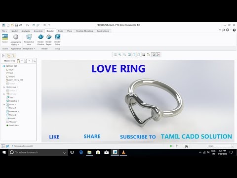Click the Zoom In icon in graphics toolbar
Viewport: 237px width, 178px height.
click(120, 54)
